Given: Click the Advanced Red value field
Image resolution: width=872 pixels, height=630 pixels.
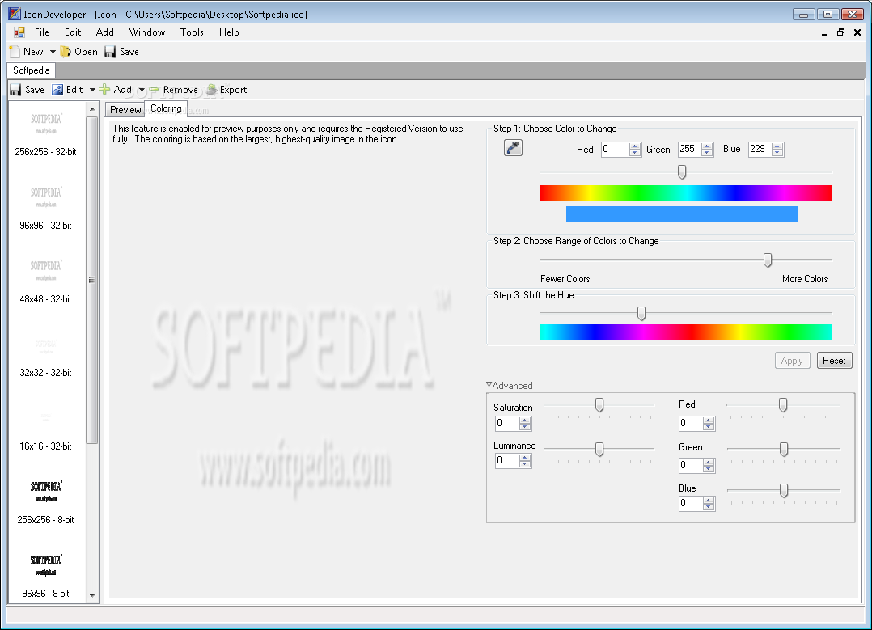Looking at the screenshot, I should pyautogui.click(x=691, y=424).
